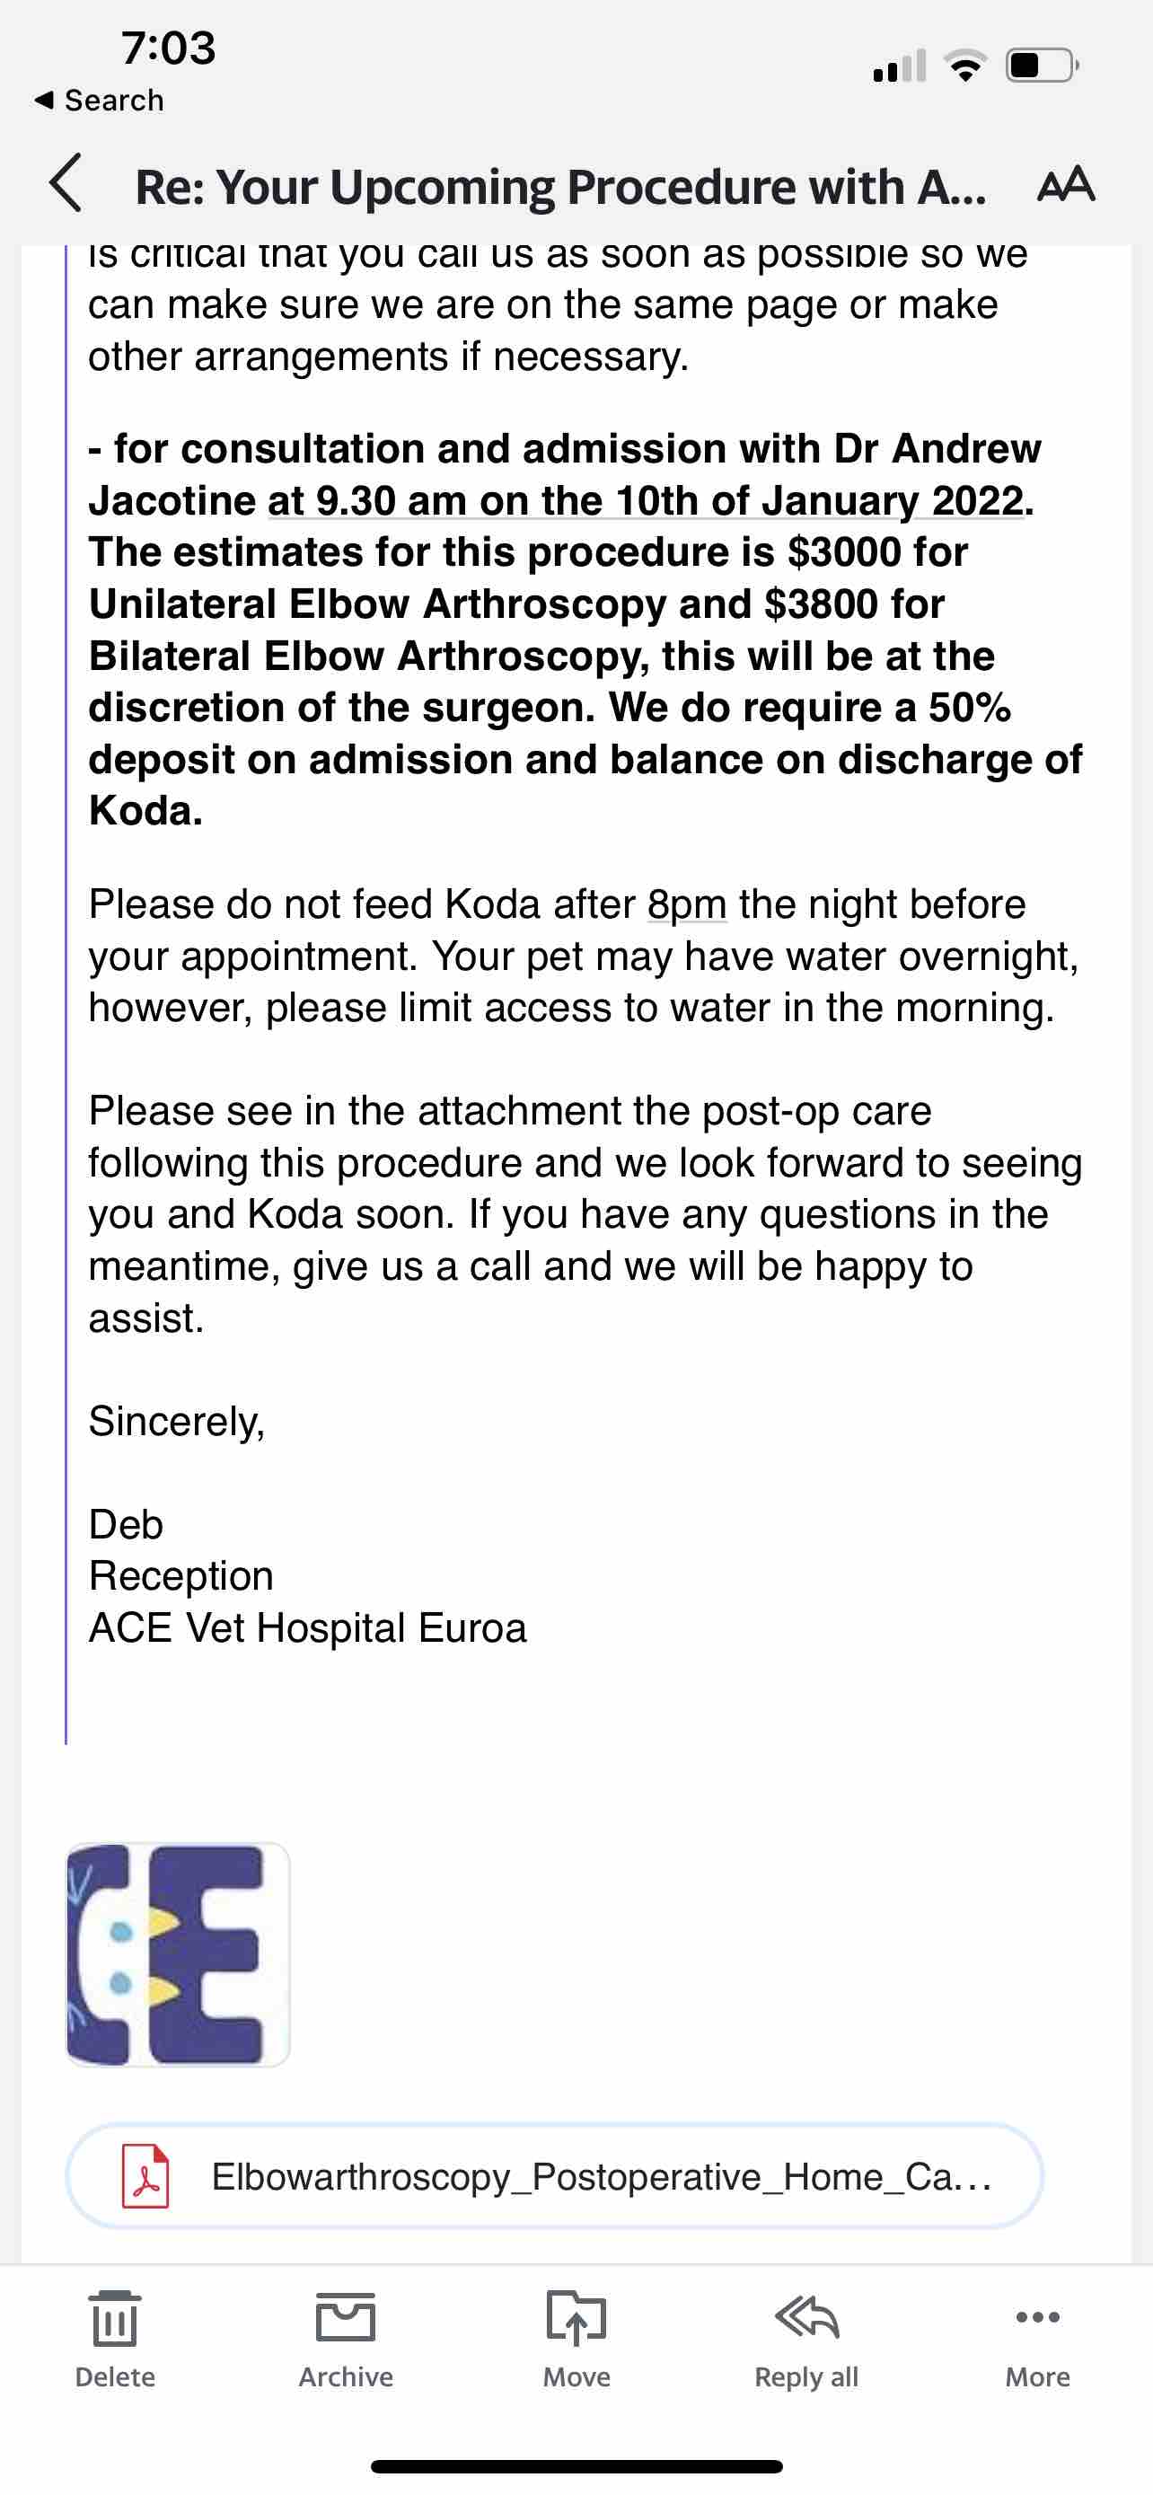
Task: Tap the ACE Vet Hospital Euroa signature
Action: click(308, 1628)
